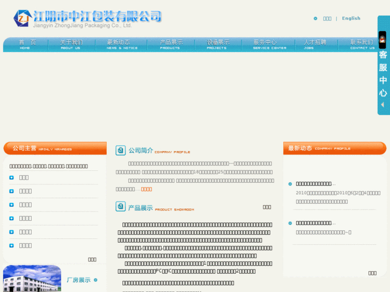Select the Chinese language link beside English
This screenshot has width=390, height=292.
click(x=327, y=19)
